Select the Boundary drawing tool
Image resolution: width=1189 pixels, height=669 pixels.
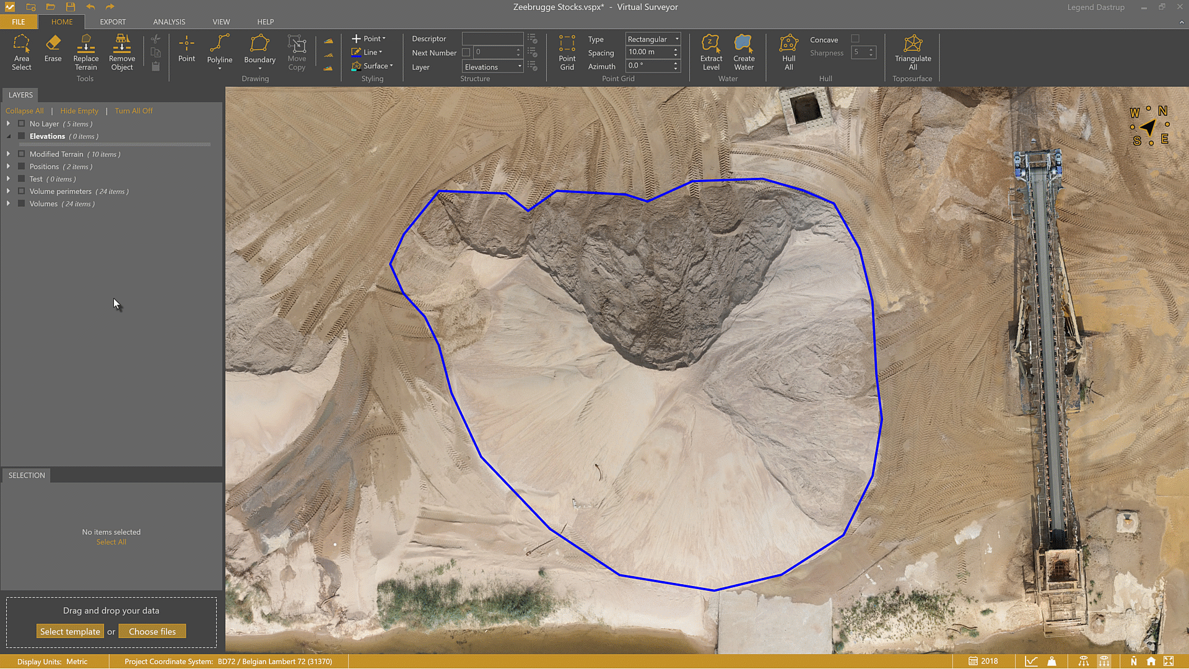pos(259,50)
